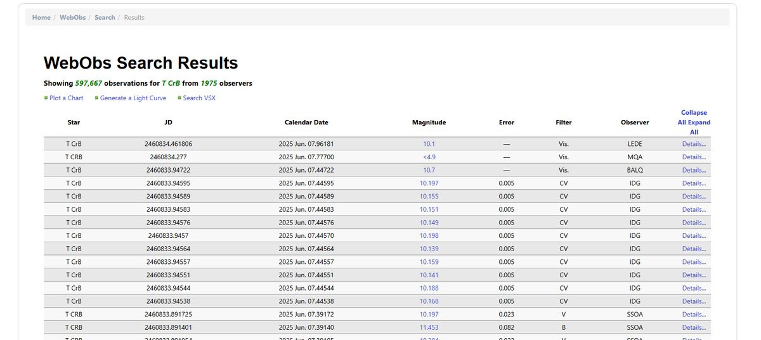Click the Observer column header
The image size is (761, 340).
(635, 122)
